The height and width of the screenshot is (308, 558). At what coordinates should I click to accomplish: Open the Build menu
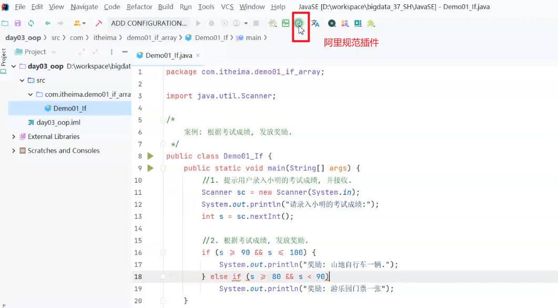point(166,7)
